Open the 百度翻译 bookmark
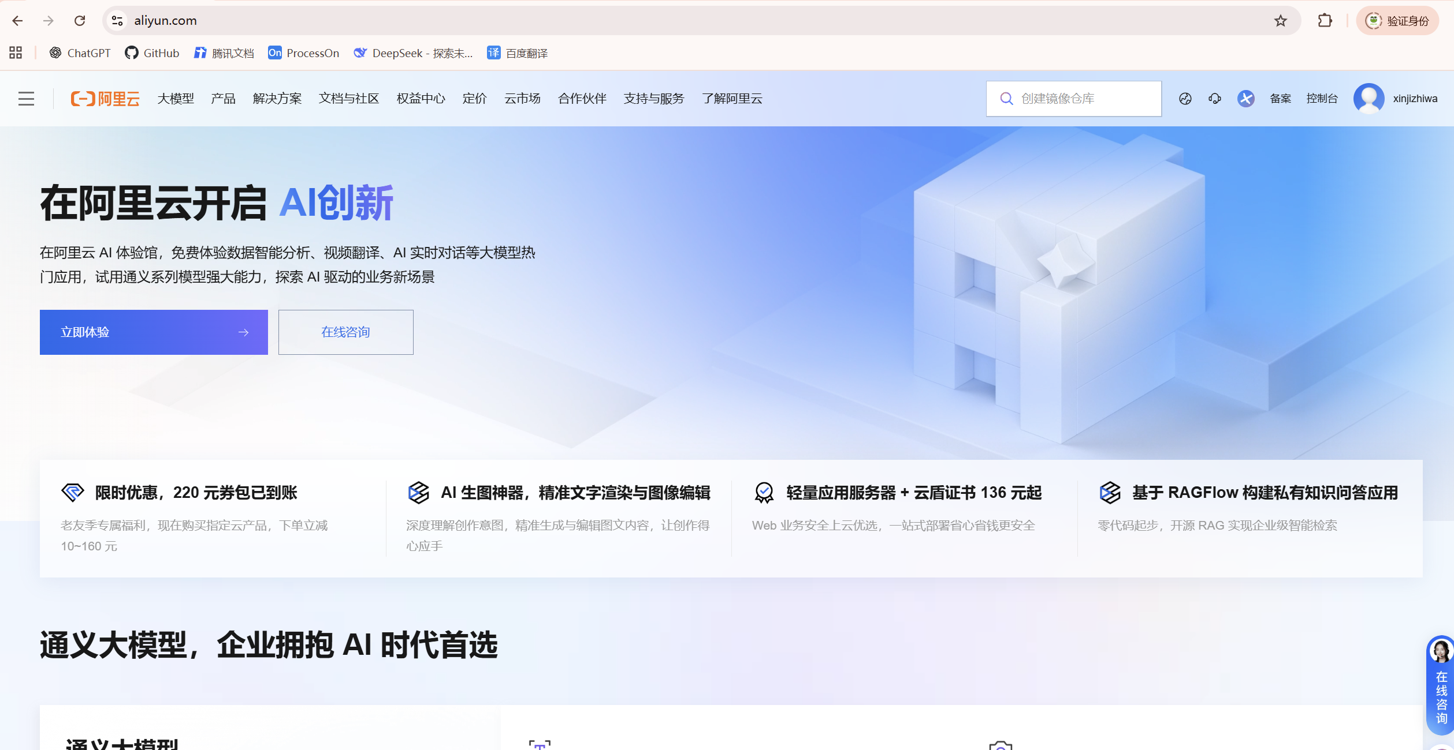The image size is (1454, 750). tap(518, 53)
